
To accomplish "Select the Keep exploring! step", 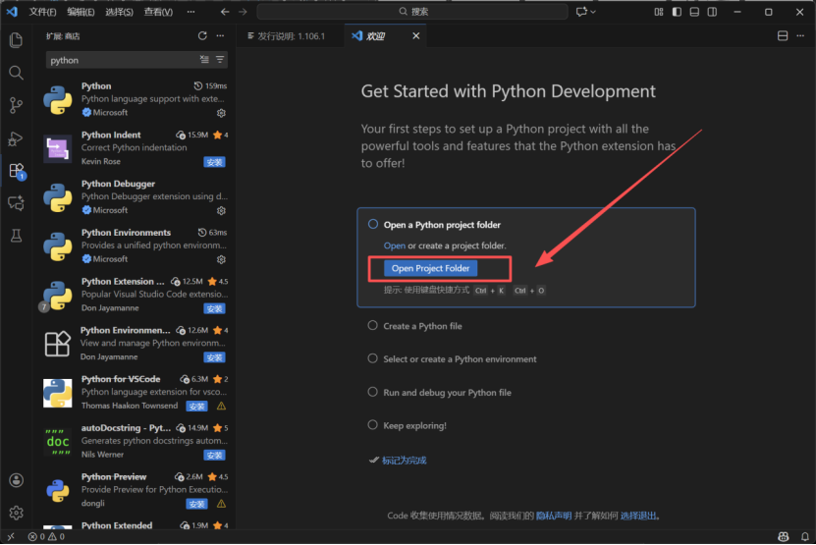I will point(414,426).
